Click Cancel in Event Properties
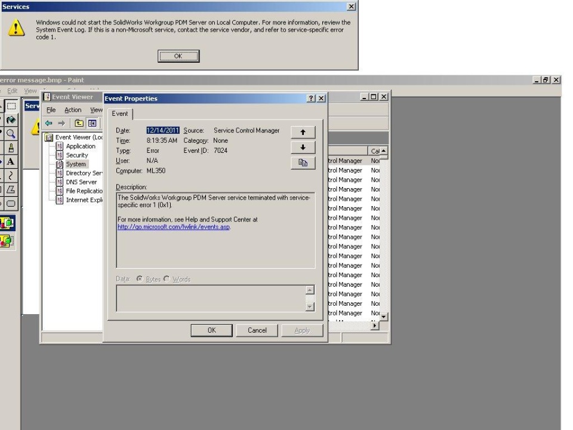The width and height of the screenshot is (573, 430). pos(257,330)
